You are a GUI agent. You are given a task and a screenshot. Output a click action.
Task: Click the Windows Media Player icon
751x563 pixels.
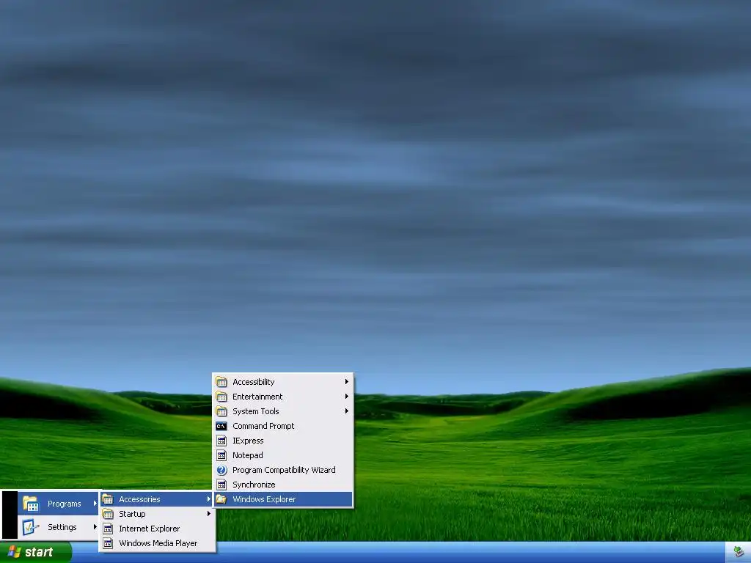click(109, 543)
